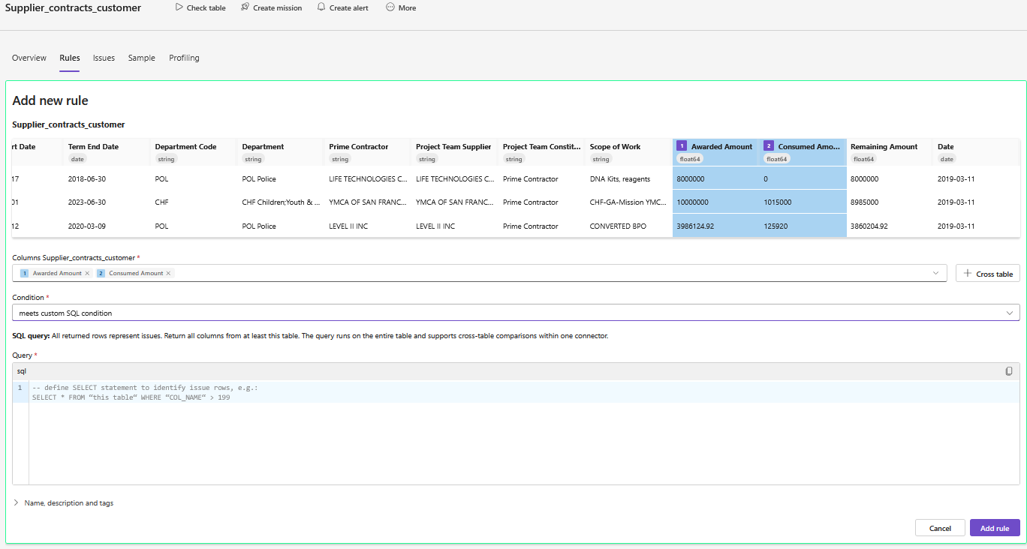Click the plus icon for Cross table

click(967, 274)
